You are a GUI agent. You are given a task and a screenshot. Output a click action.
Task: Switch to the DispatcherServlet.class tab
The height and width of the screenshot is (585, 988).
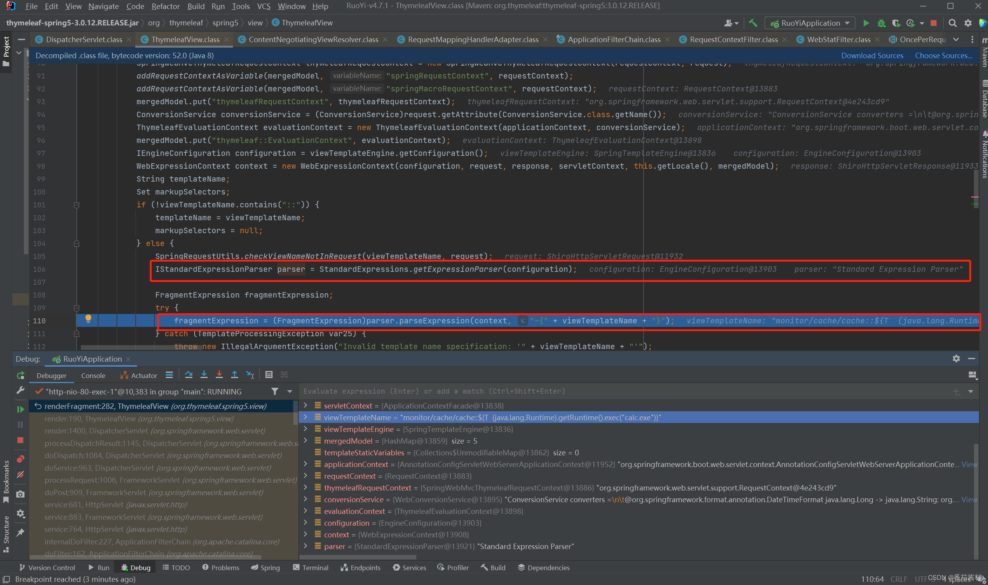coord(84,39)
